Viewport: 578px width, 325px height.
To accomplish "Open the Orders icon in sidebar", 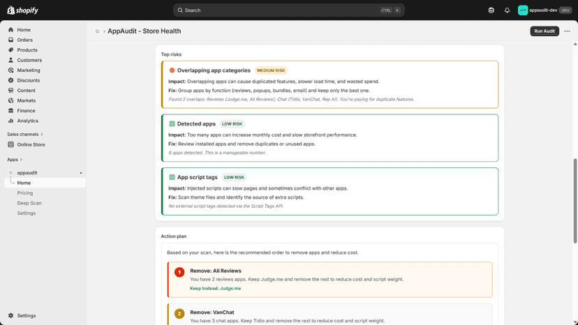I will [10, 40].
